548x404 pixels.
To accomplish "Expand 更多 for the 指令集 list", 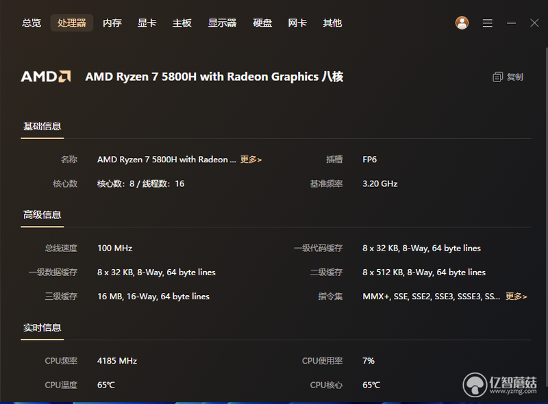I will pos(516,296).
